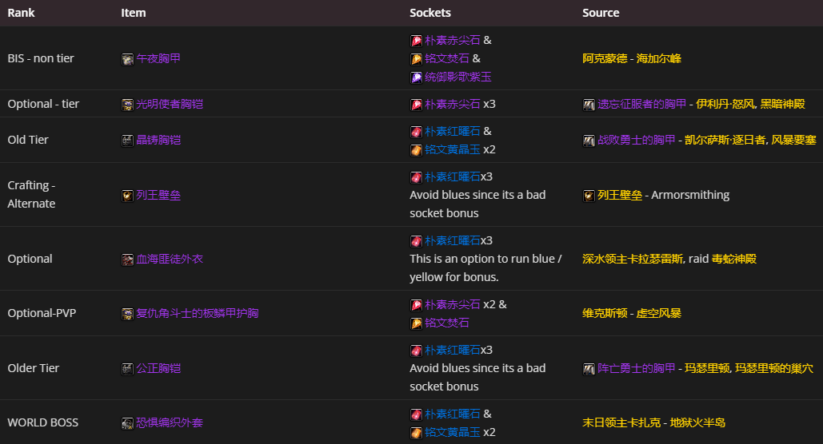Image resolution: width=823 pixels, height=444 pixels.
Task: Click the 公正胸铠 item icon
Action: [x=127, y=369]
